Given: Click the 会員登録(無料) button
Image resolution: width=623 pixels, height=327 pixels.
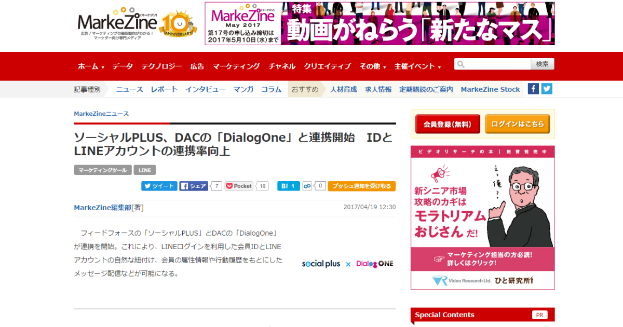Looking at the screenshot, I should [x=448, y=124].
